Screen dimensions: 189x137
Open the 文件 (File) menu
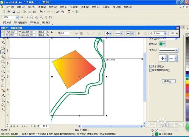pyautogui.click(x=10, y=7)
